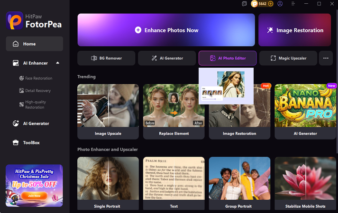Click the magic wand icon on Image Restoration

[x=270, y=30]
